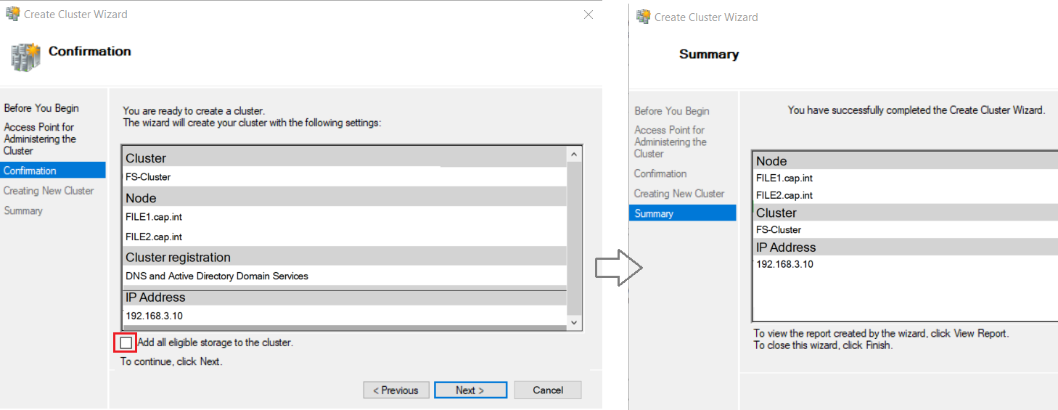
Task: Click the settings list vertical scrollbar track
Action: point(574,238)
